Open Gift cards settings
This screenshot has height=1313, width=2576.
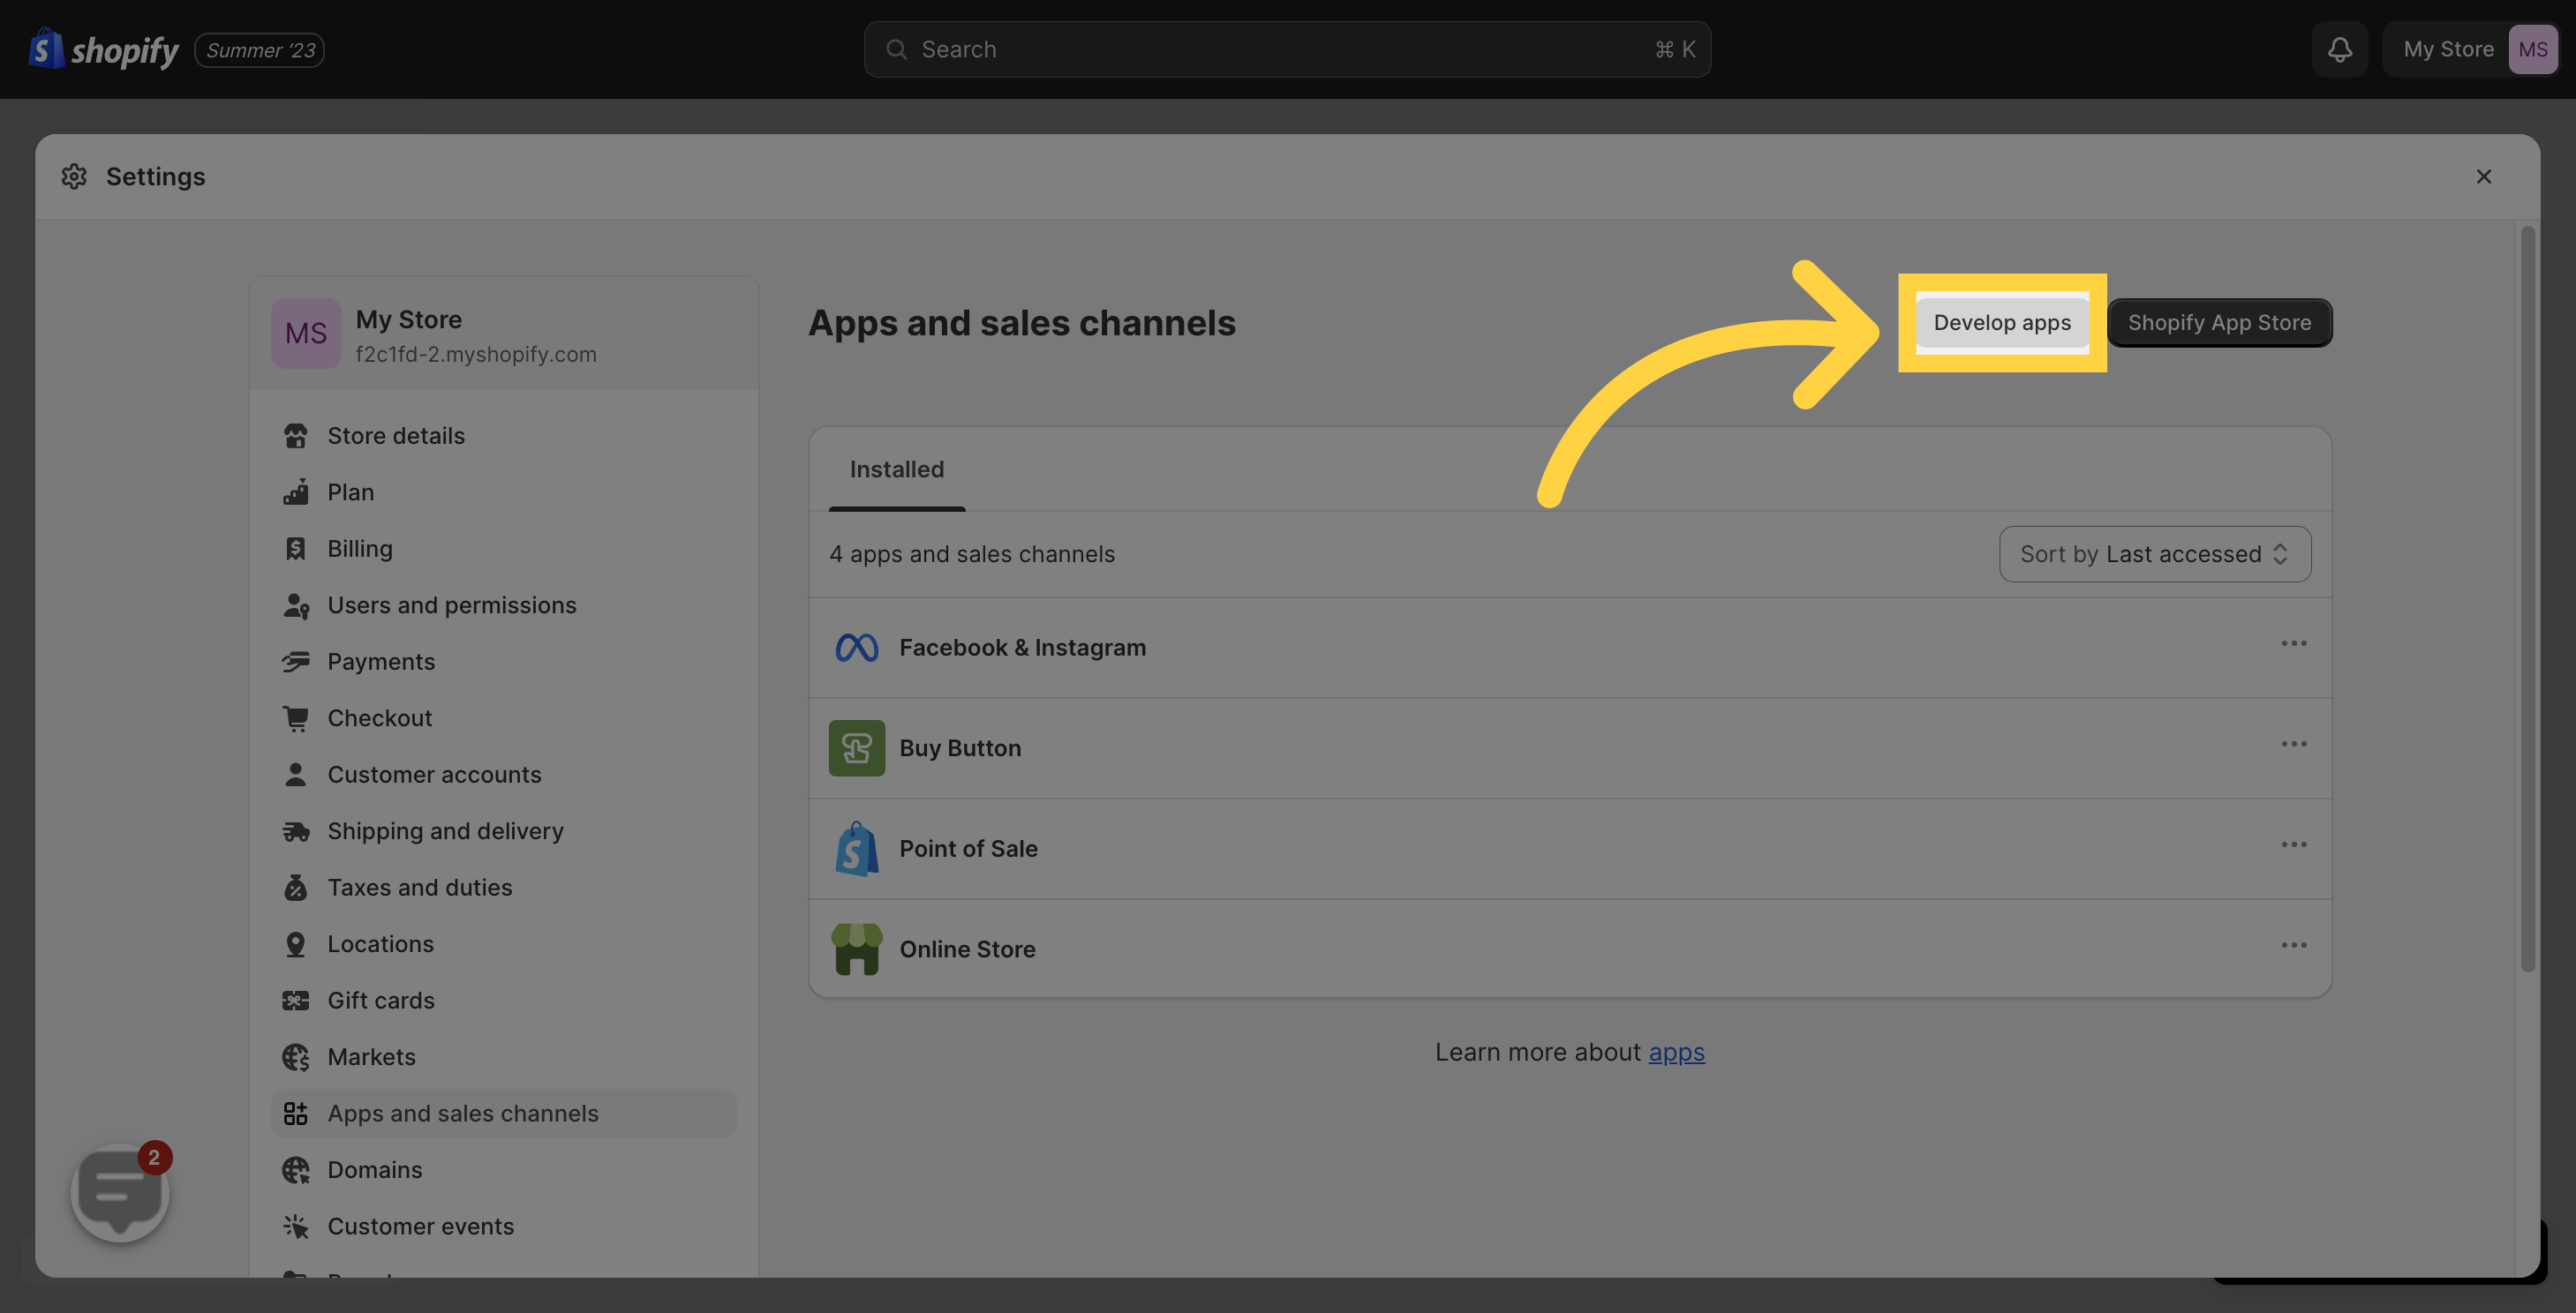point(503,1001)
